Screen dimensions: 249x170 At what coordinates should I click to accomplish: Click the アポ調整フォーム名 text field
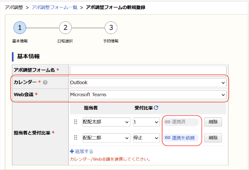(x=148, y=70)
